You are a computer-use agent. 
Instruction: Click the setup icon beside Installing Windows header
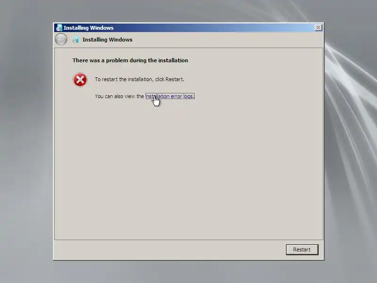(75, 40)
